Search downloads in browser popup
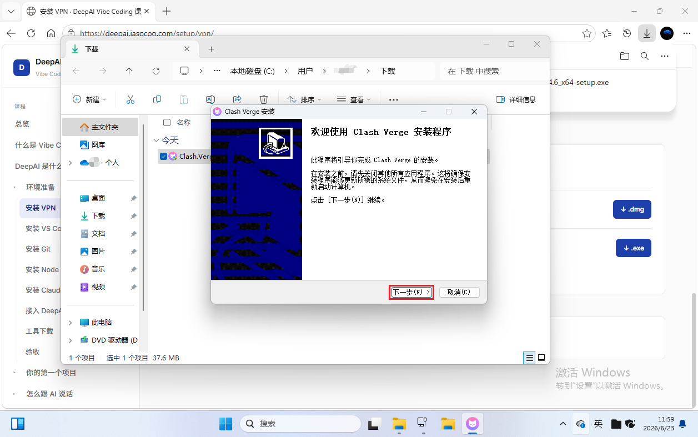This screenshot has width=698, height=437. pyautogui.click(x=644, y=56)
